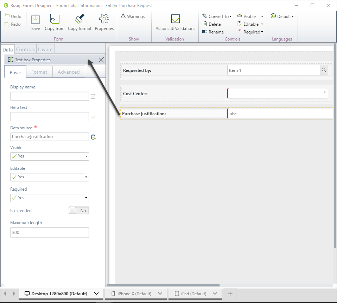Open the ribbon Visible dropdown
Viewport: 337px width, 303px height.
(262, 16)
